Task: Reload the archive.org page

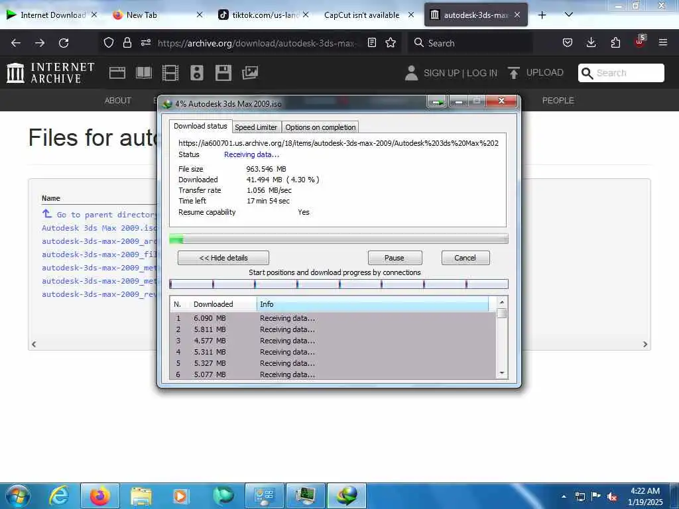Action: [x=64, y=43]
